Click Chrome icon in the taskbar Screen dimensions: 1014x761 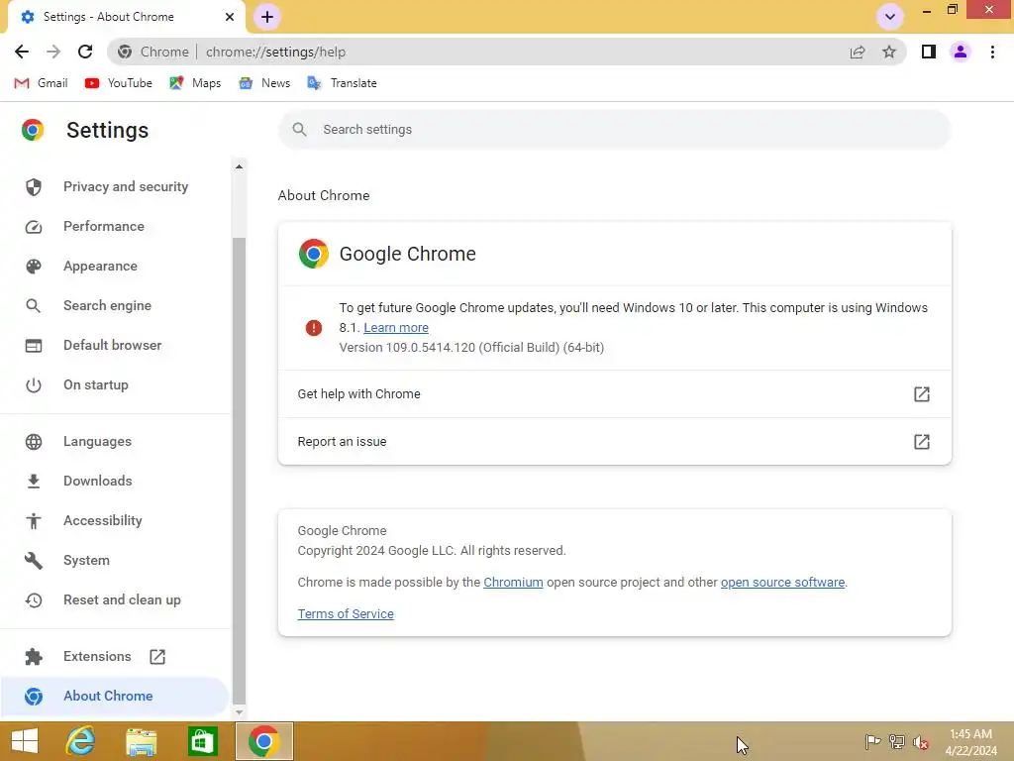pos(263,741)
